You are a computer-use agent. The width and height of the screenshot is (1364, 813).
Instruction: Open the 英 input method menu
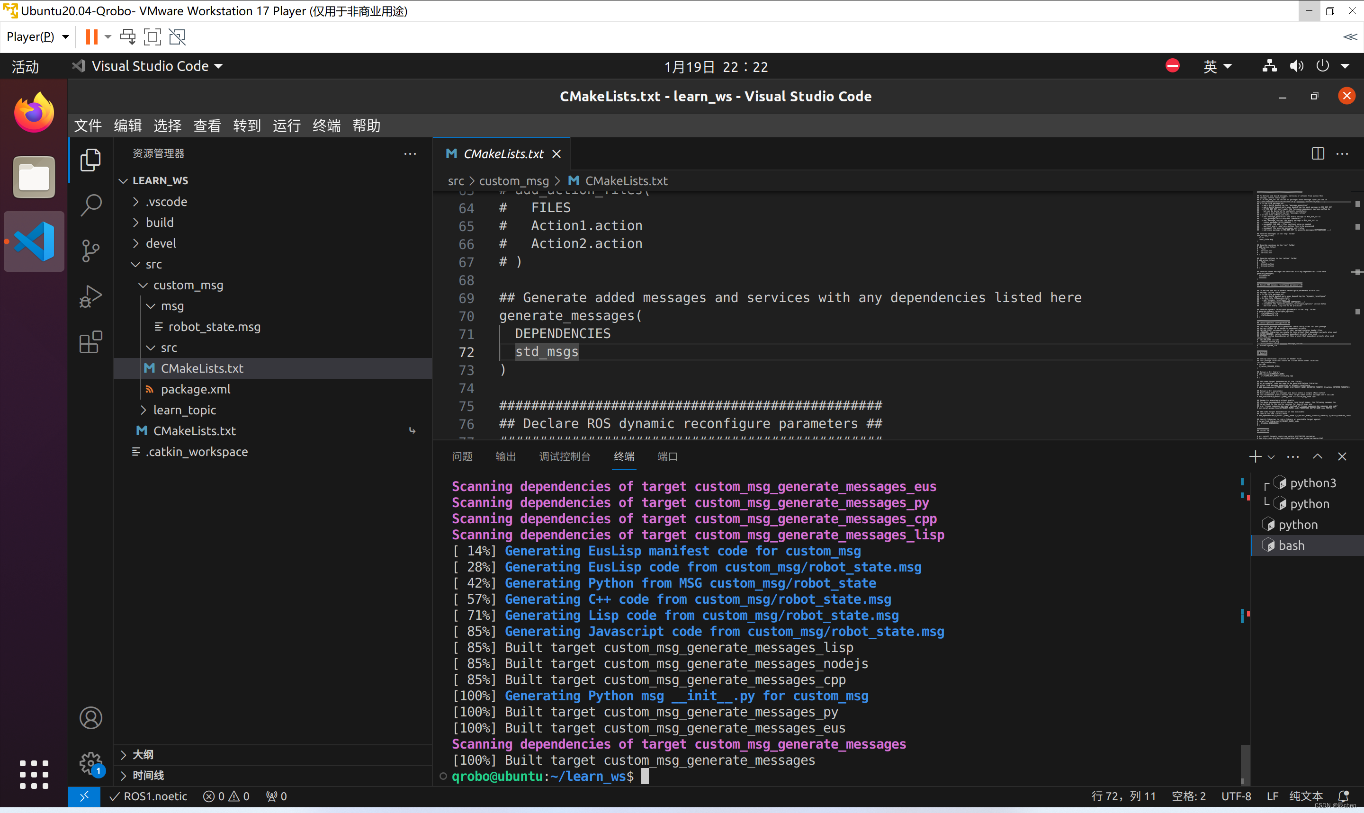pyautogui.click(x=1217, y=66)
